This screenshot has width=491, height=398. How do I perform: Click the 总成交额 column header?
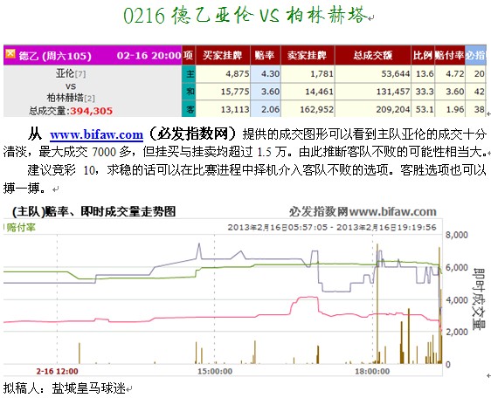coord(373,55)
